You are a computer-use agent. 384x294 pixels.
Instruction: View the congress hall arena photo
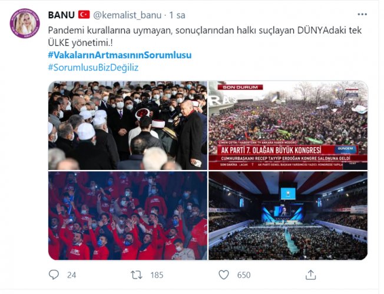288,216
